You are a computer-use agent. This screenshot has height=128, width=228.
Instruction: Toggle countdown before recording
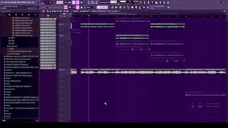(74, 2)
